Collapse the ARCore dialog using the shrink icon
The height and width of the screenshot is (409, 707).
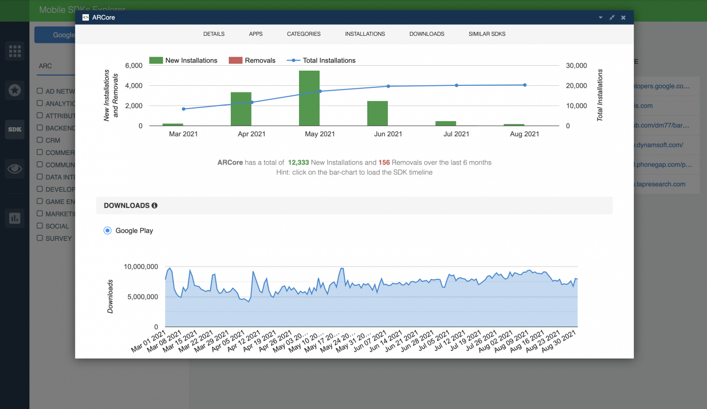coord(612,17)
